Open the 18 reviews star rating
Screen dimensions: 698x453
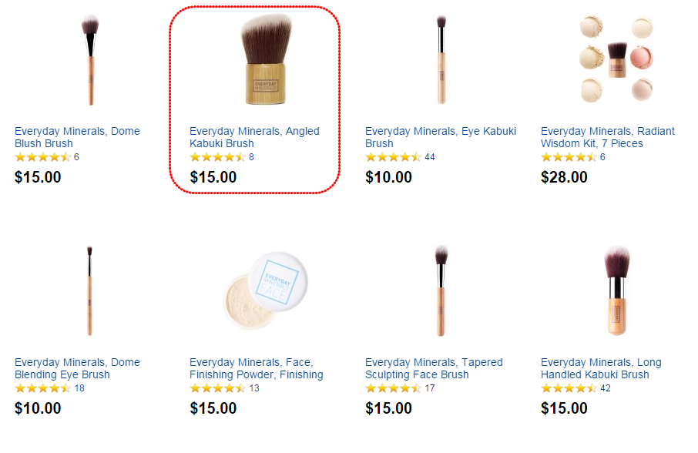42,388
